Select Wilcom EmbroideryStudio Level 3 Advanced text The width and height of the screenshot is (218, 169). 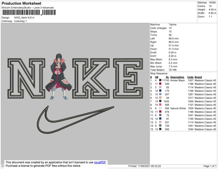point(28,8)
